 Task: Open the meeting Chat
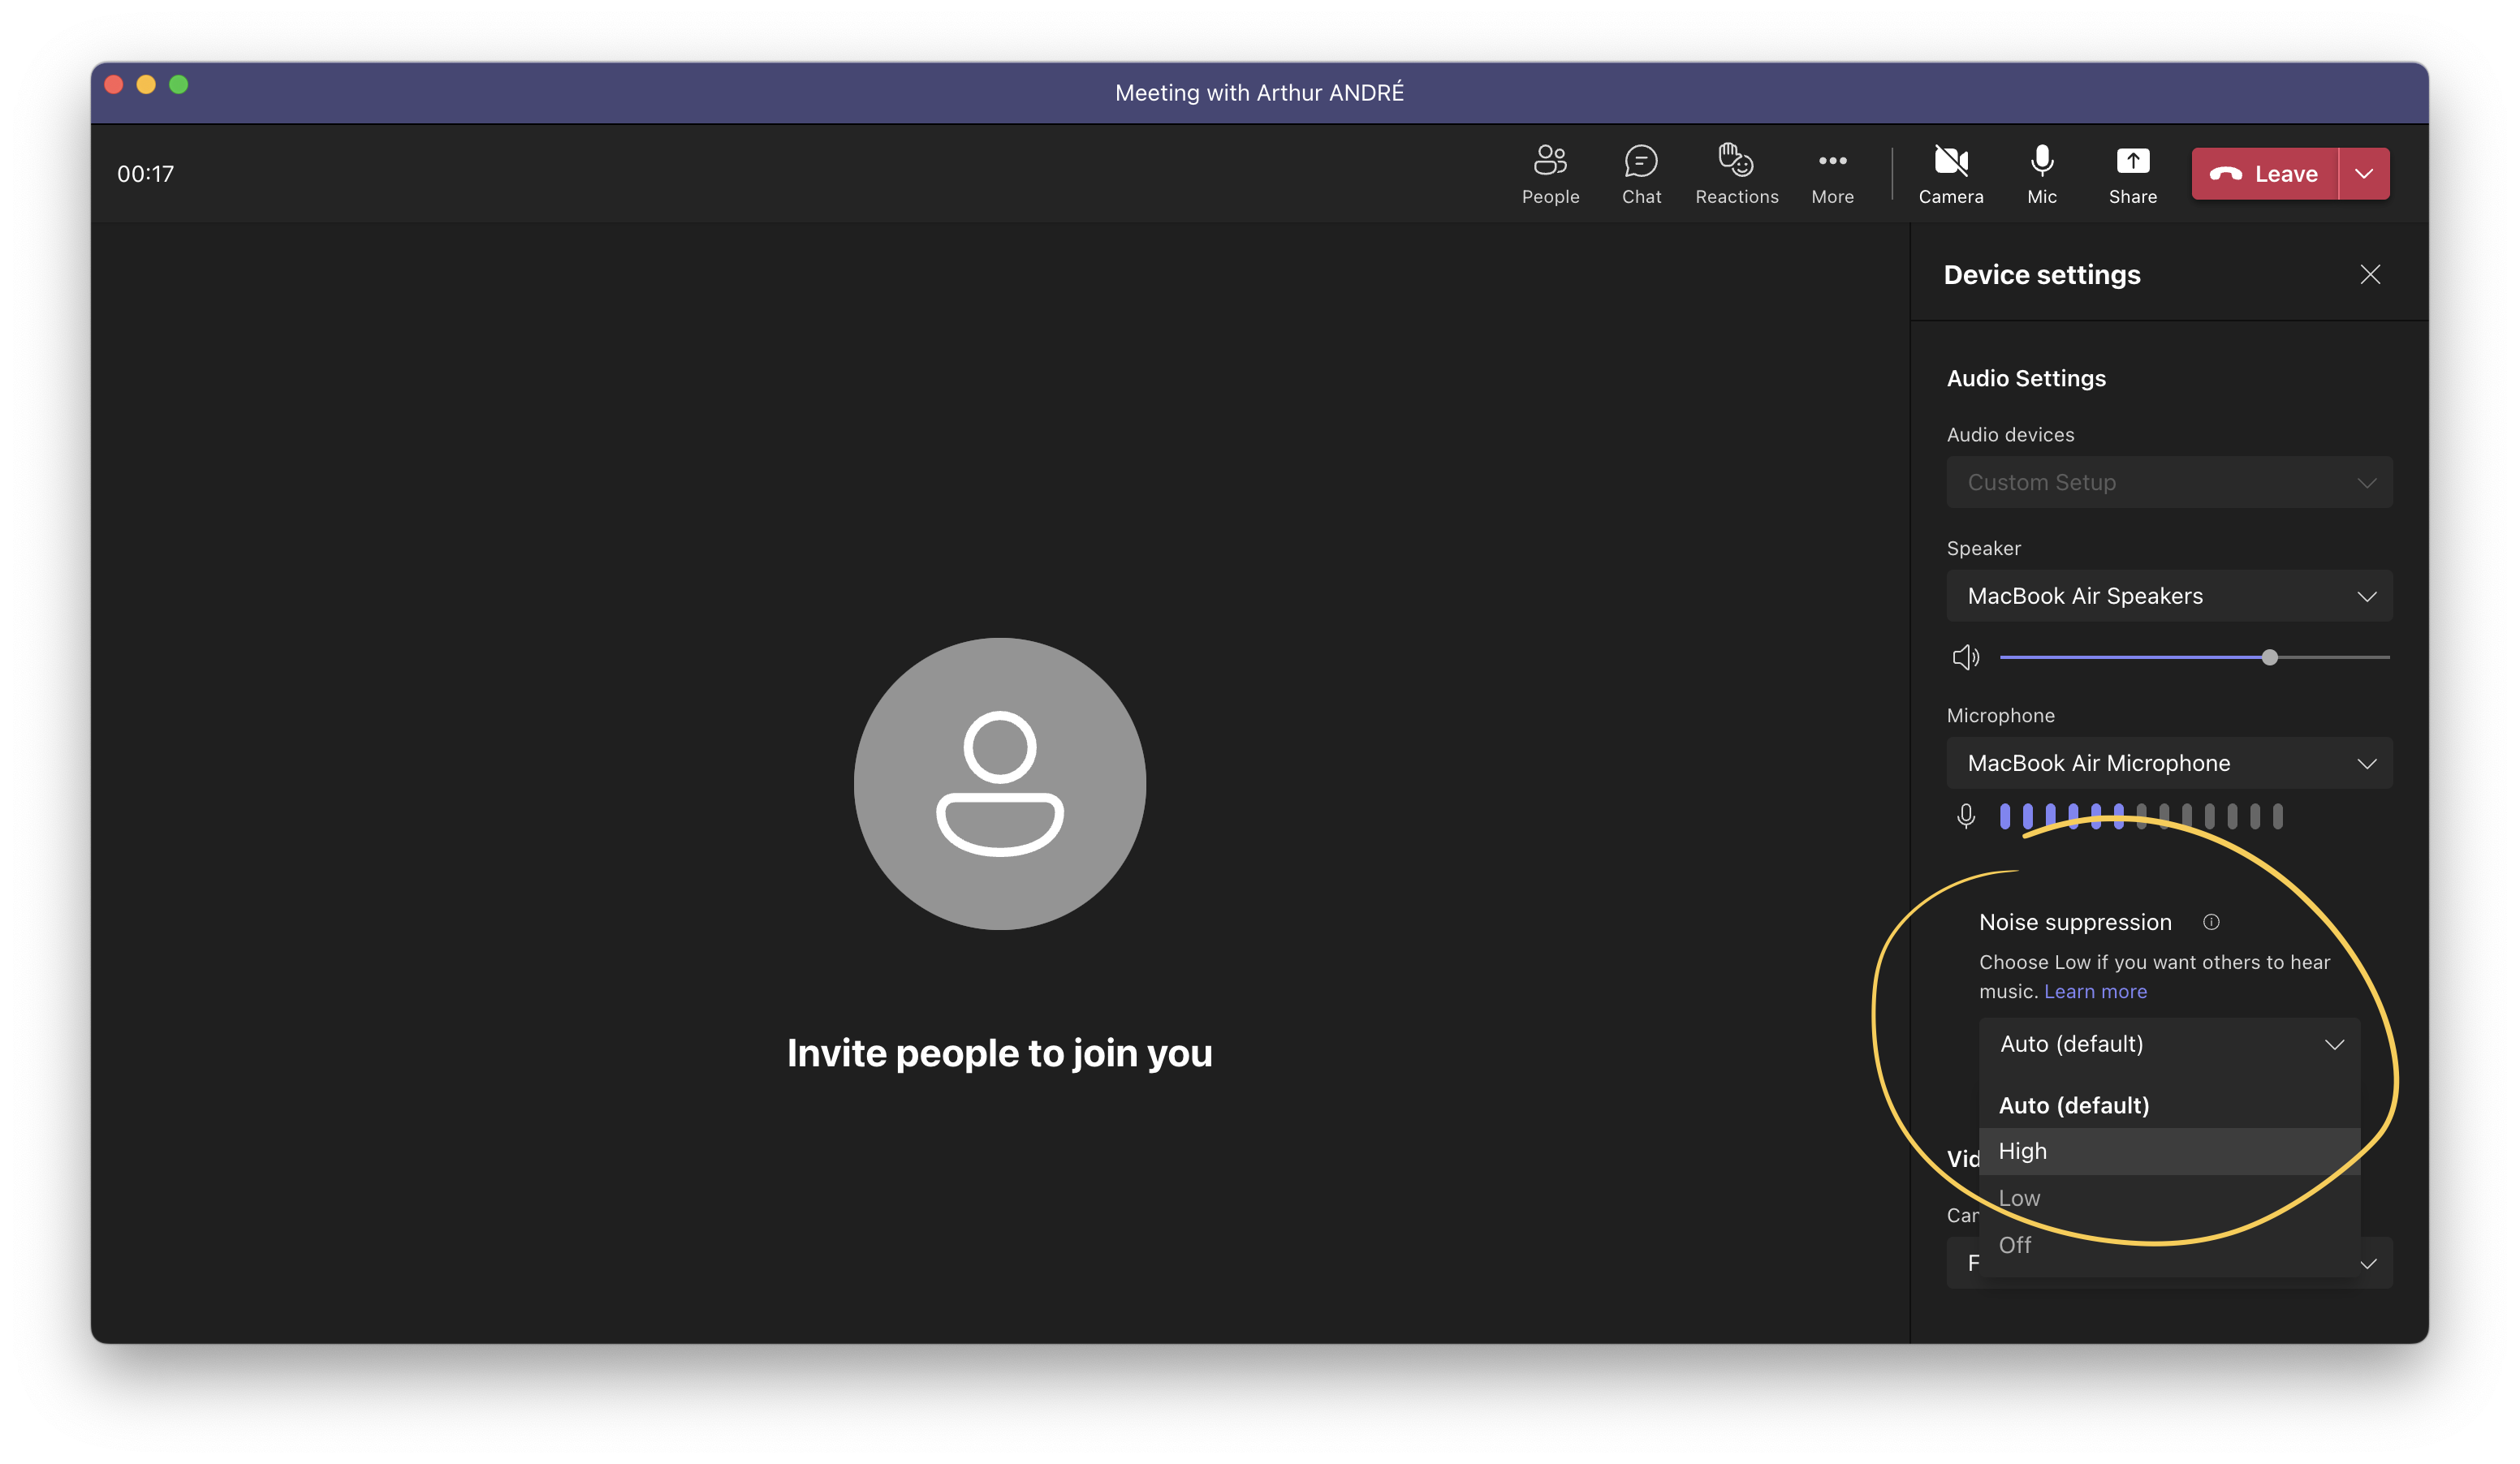tap(1641, 173)
